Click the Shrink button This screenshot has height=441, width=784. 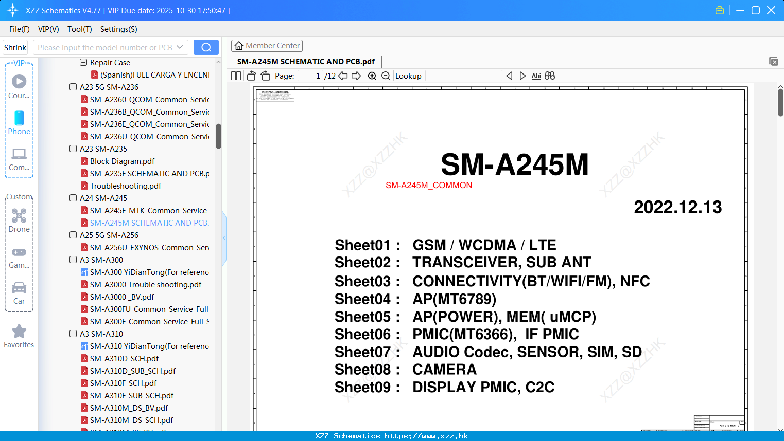15,47
